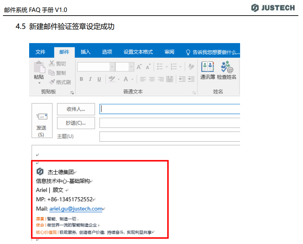Click the JUSTECH logo in page header

point(273,8)
